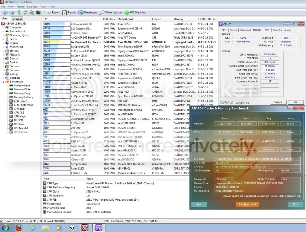Switch to SPD tab in CPU-Z
The height and width of the screenshot is (232, 306).
pyautogui.click(x=267, y=30)
